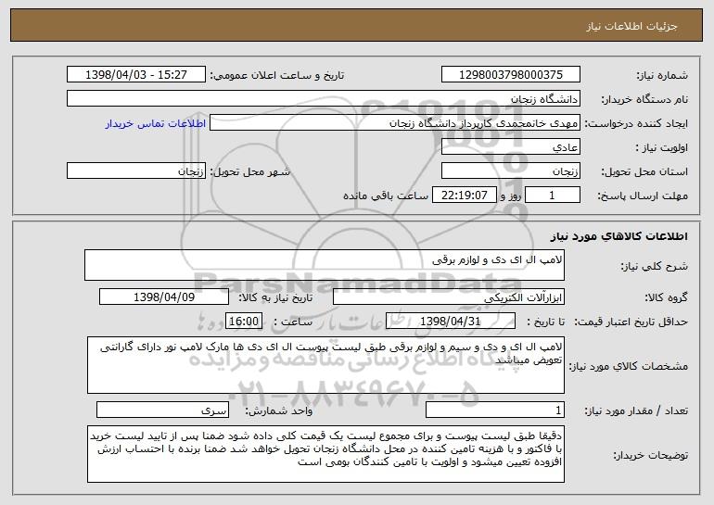Click the شماره نیاز field 1298003798000375
The width and height of the screenshot is (714, 505).
pyautogui.click(x=510, y=75)
